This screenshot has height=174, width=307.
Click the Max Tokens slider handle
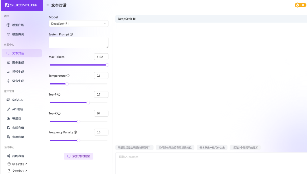pyautogui.click(x=107, y=65)
